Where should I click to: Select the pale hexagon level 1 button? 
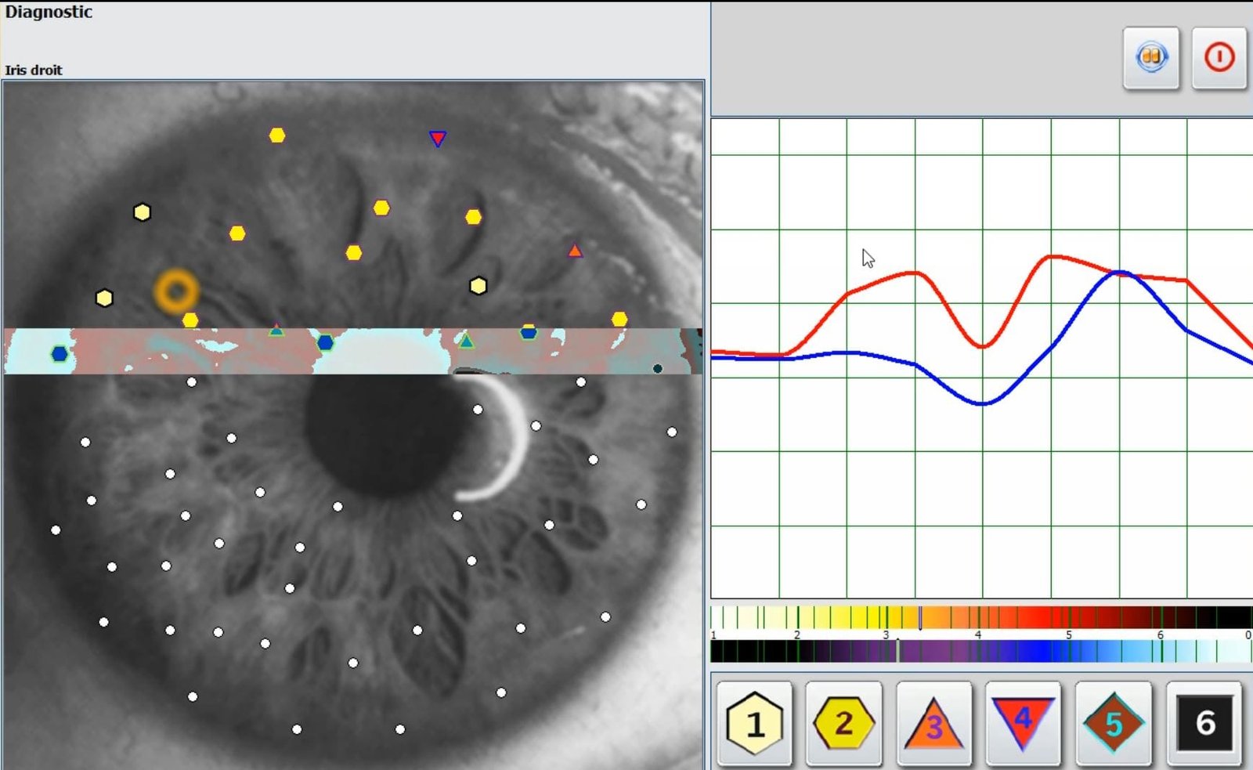point(754,723)
